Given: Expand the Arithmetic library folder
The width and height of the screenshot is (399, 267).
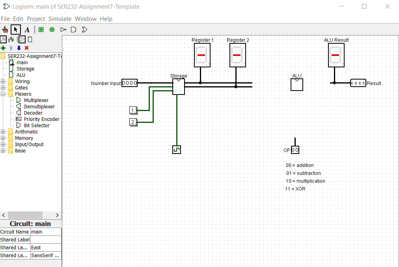Looking at the screenshot, I should (x=3, y=132).
